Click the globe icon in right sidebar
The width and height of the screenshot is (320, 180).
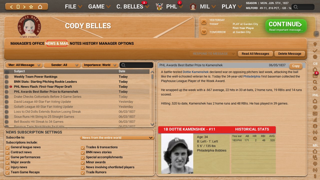point(315,57)
